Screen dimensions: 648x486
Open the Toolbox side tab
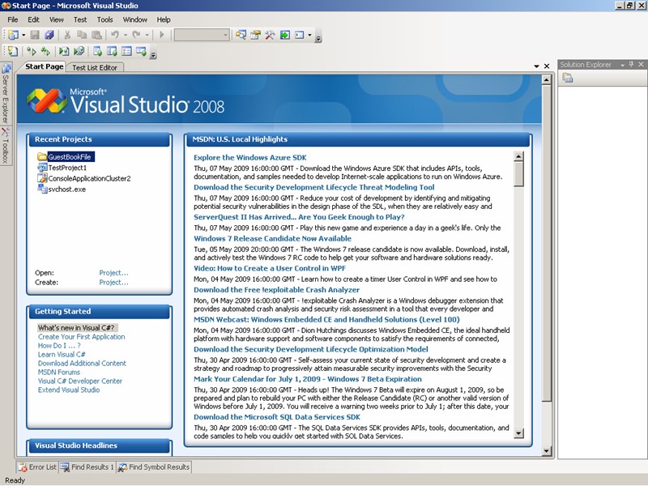tap(6, 145)
